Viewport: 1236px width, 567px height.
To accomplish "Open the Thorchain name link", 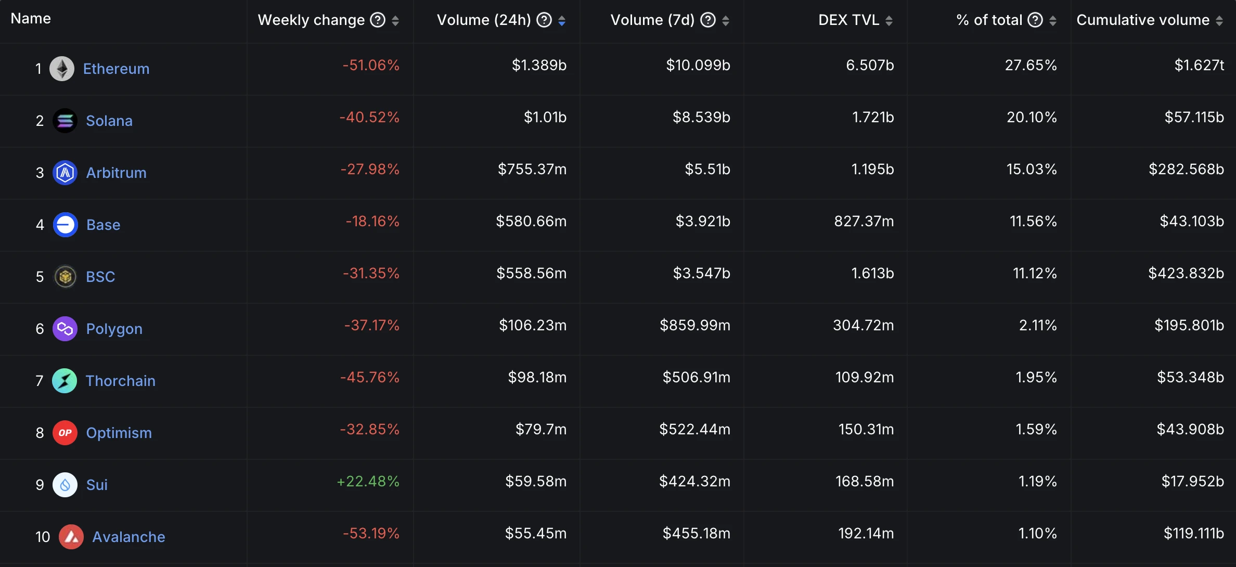I will pos(120,381).
